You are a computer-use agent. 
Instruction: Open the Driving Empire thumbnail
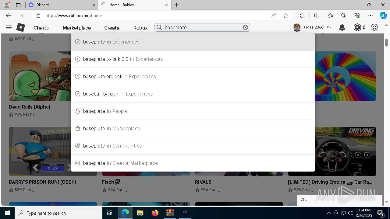346,151
